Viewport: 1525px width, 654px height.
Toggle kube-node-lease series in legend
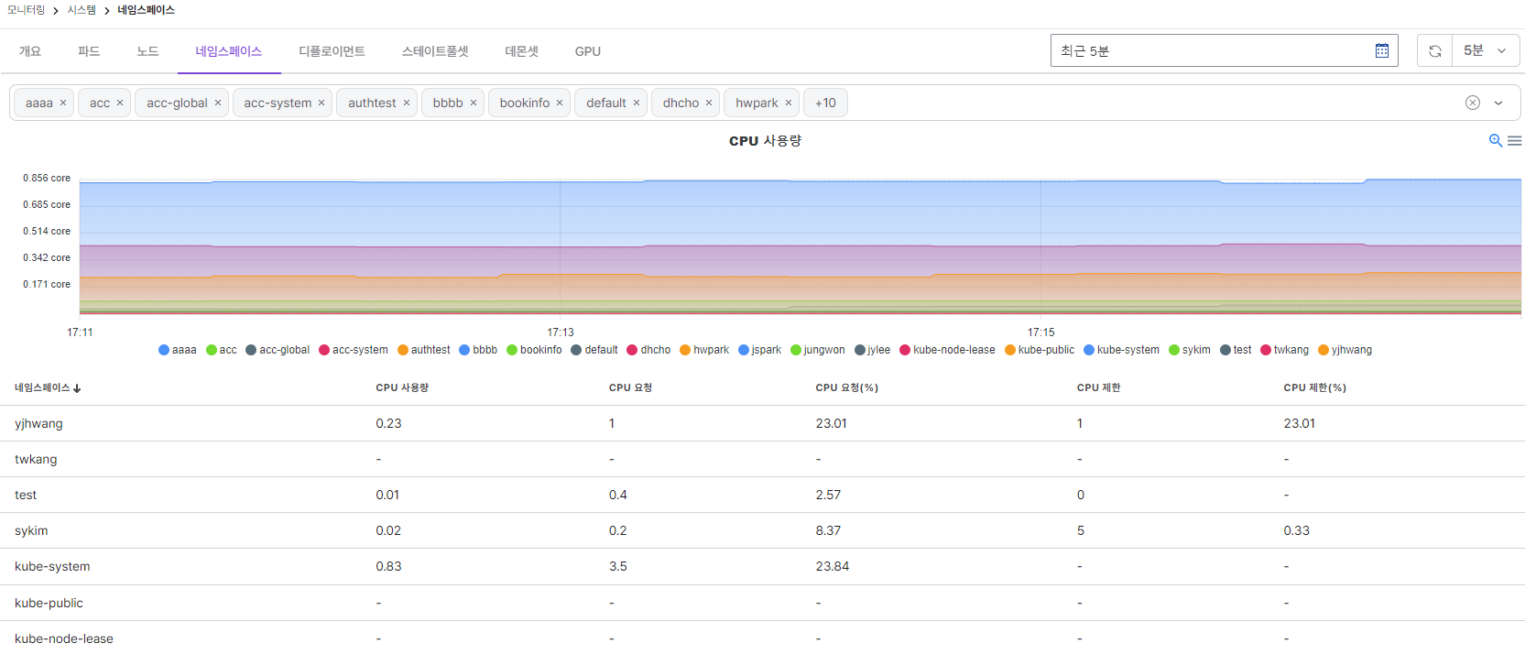click(947, 350)
